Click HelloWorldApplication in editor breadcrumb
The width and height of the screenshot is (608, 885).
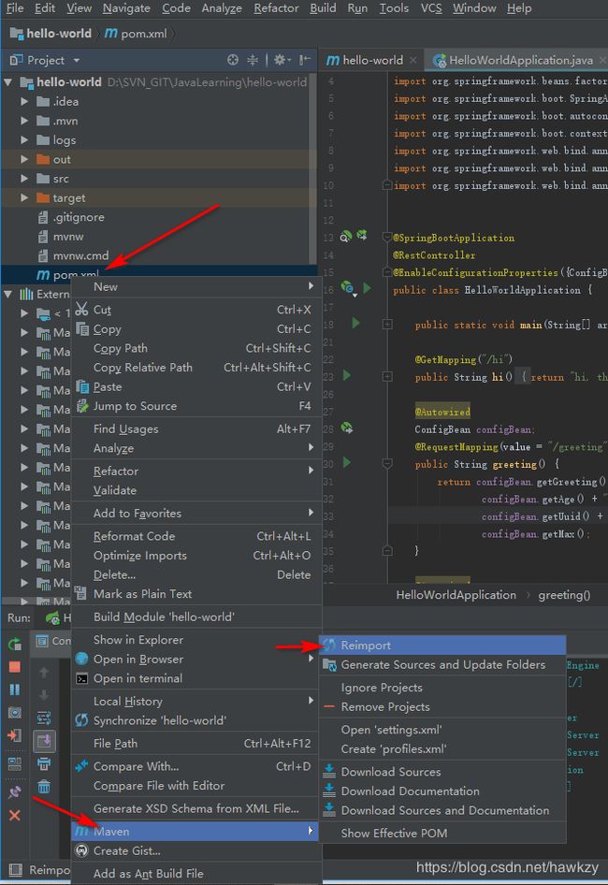tap(456, 595)
